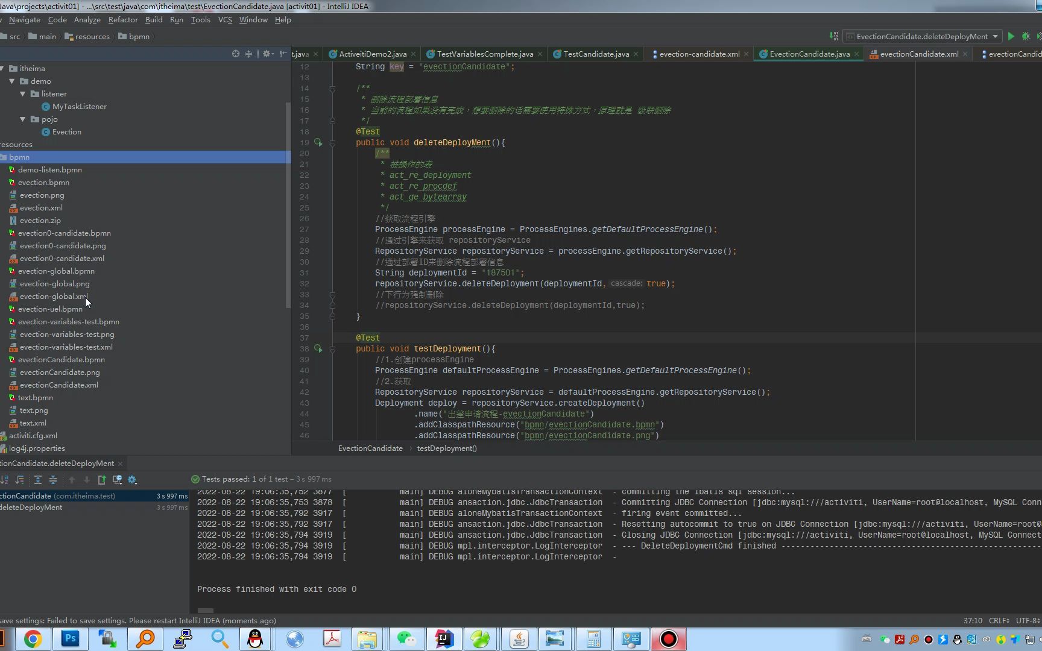Image resolution: width=1042 pixels, height=651 pixels.
Task: Collapse all test results in tree
Action: [x=53, y=480]
